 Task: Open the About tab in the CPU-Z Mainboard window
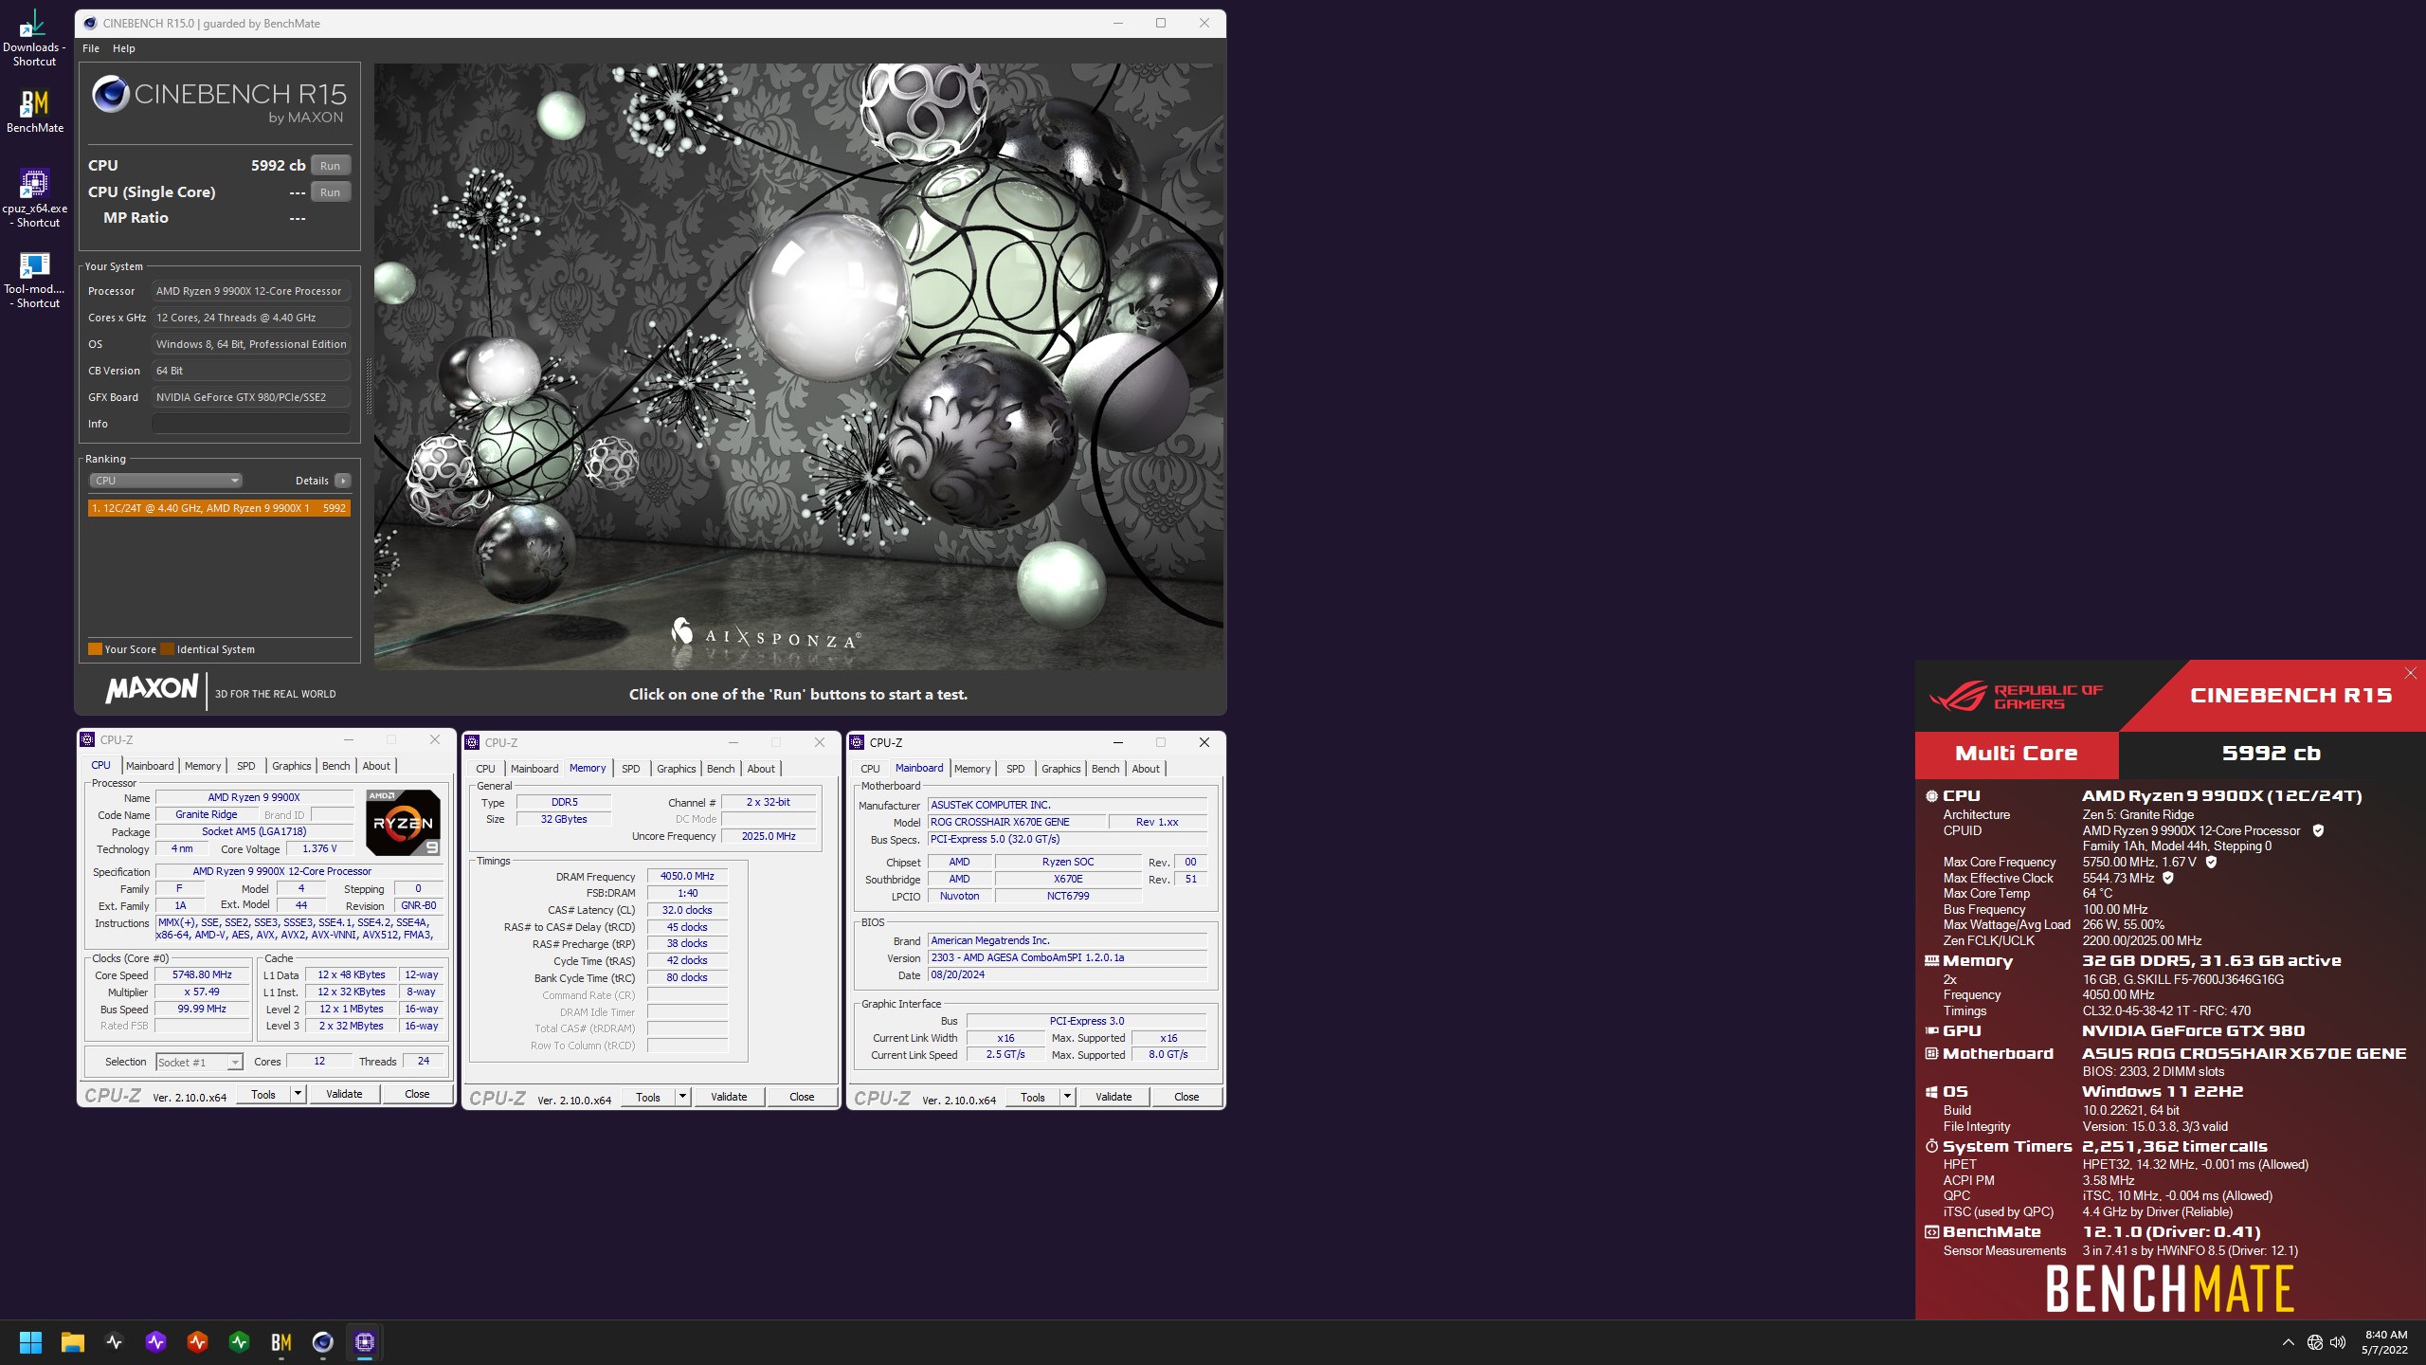pyautogui.click(x=1146, y=769)
